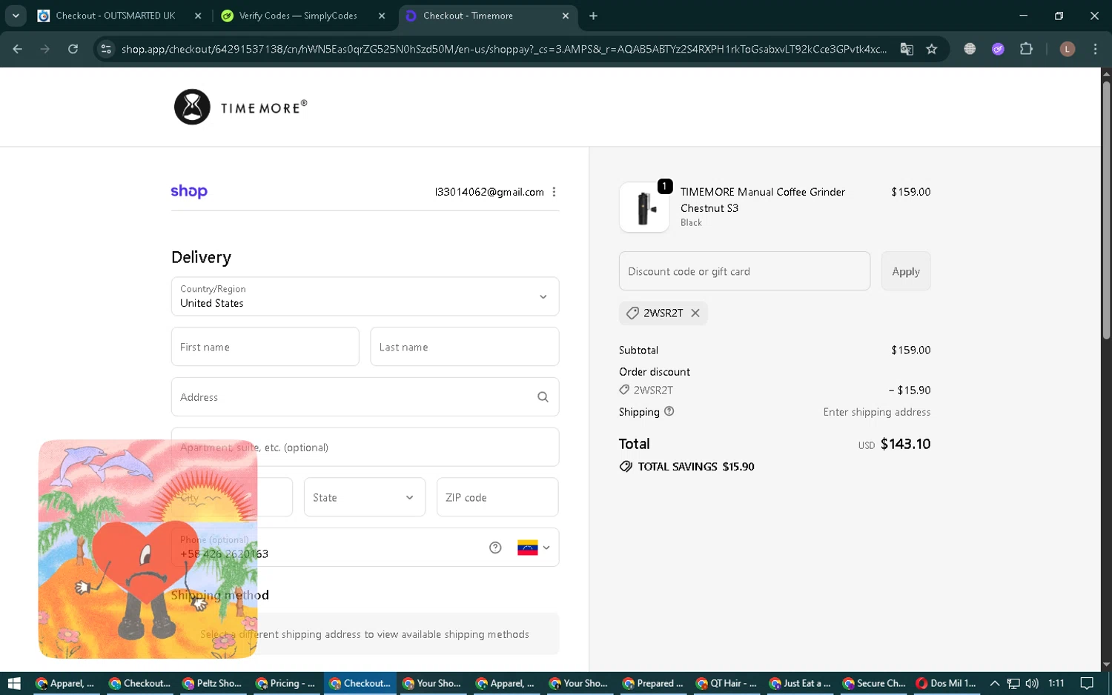The image size is (1112, 695).
Task: Open Dos Mil 1... Opera taskbar window
Action: tap(946, 683)
